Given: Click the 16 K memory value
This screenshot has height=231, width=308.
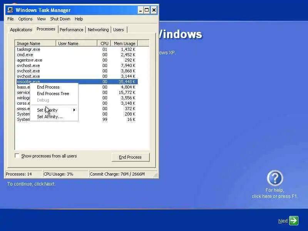Looking at the screenshot, I should coord(131,119).
